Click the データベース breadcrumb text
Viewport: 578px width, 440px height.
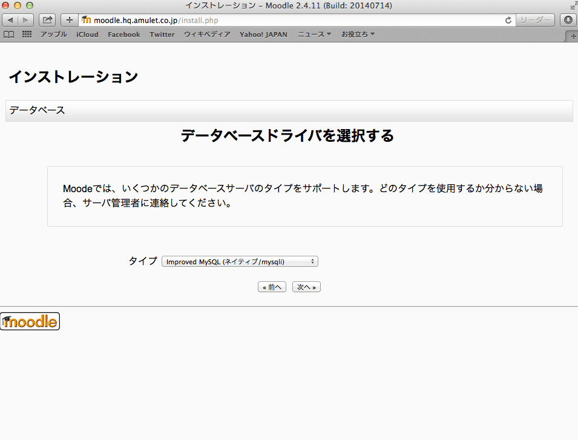point(37,110)
